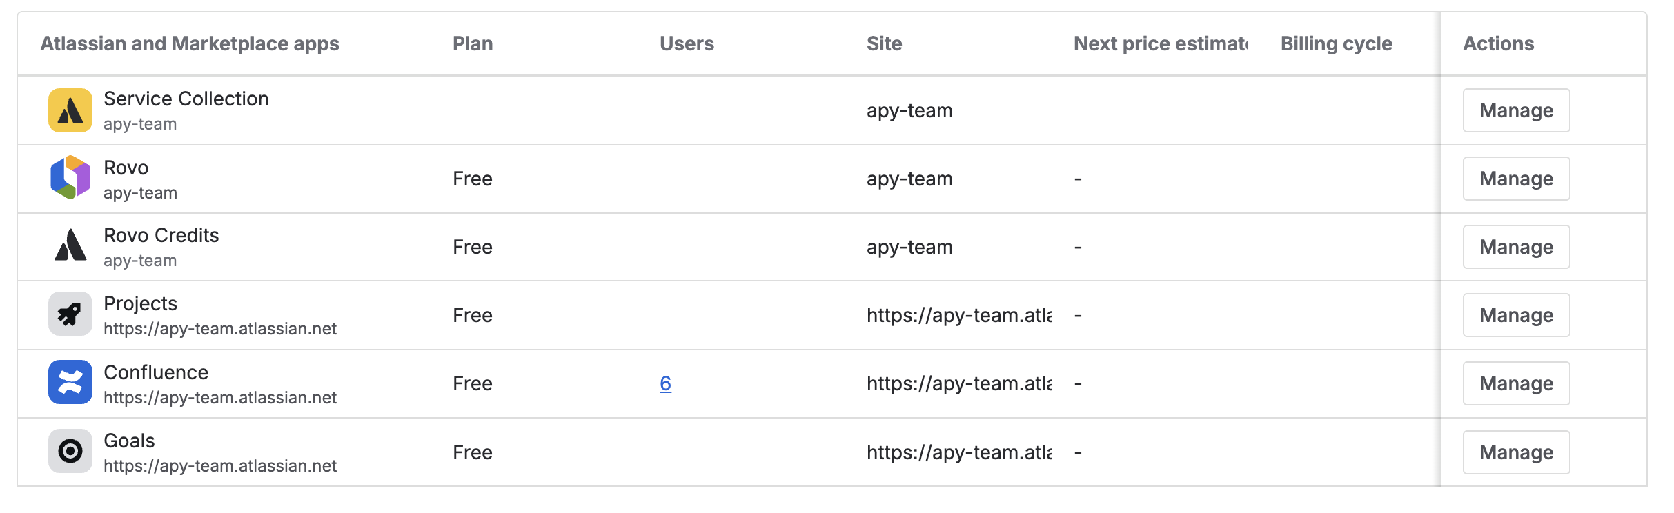The image size is (1674, 513).
Task: Click Manage in the Goals row
Action: (x=1516, y=452)
